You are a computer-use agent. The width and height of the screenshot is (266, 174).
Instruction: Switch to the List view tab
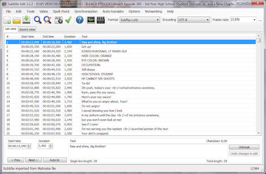[10, 29]
